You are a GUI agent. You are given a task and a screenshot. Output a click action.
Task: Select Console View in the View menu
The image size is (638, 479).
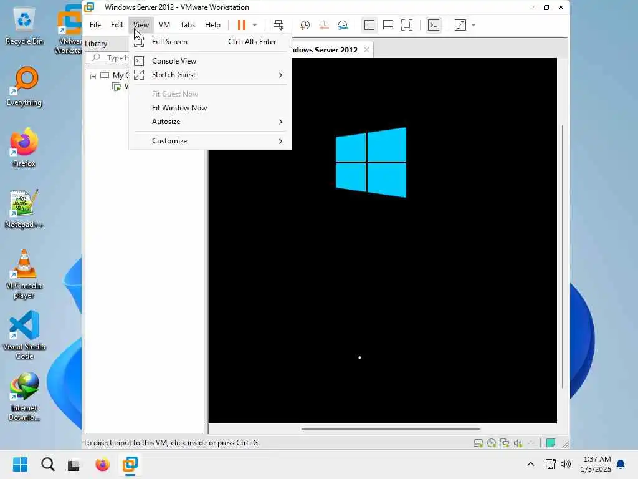point(210,61)
